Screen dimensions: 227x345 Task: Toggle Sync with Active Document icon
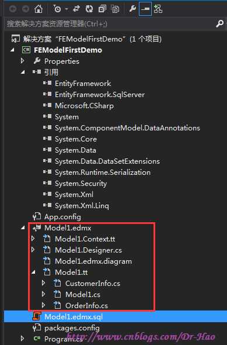click(x=76, y=9)
